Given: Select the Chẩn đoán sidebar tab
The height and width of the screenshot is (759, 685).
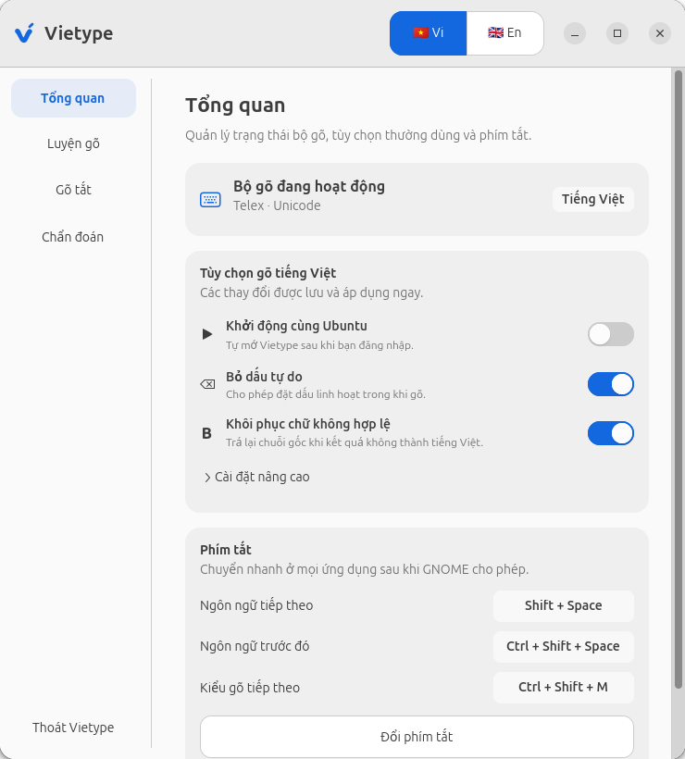Looking at the screenshot, I should tap(73, 237).
